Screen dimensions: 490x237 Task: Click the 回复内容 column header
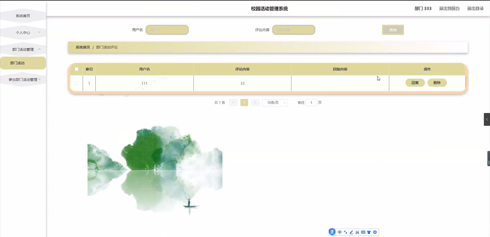[340, 69]
